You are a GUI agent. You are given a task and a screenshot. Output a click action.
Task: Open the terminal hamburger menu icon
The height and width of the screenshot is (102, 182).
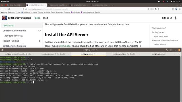171,50
